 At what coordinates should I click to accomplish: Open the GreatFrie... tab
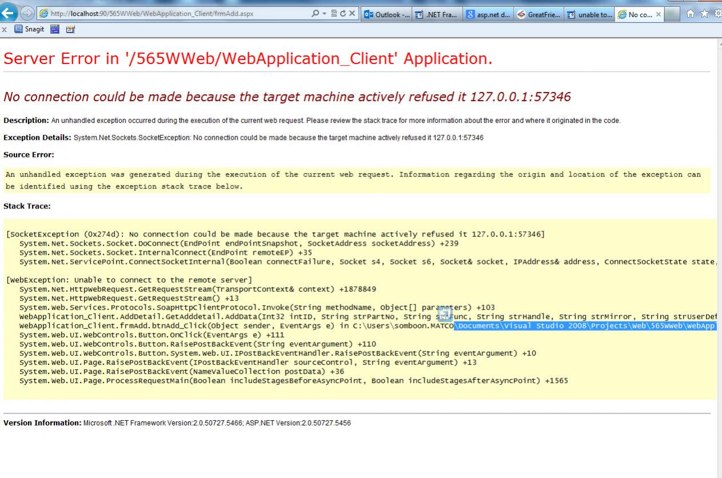click(x=539, y=14)
